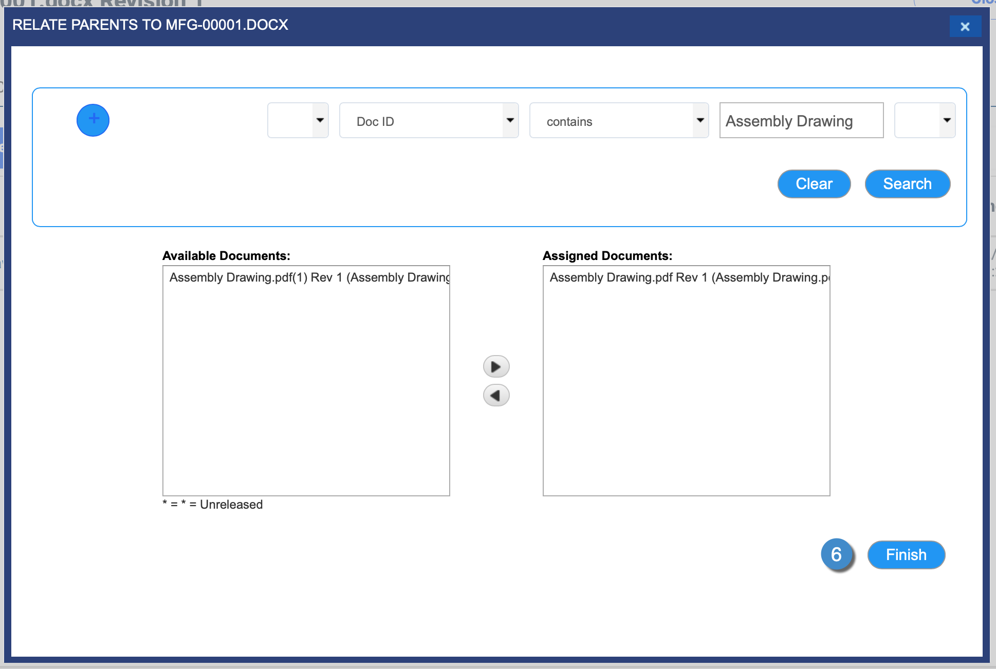The height and width of the screenshot is (669, 996).
Task: Click the dialog title bar text
Action: (x=150, y=25)
